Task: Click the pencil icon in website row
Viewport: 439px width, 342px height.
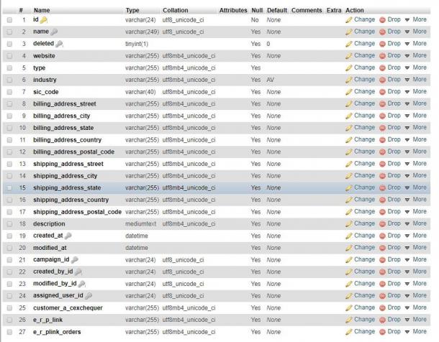Action: (349, 56)
